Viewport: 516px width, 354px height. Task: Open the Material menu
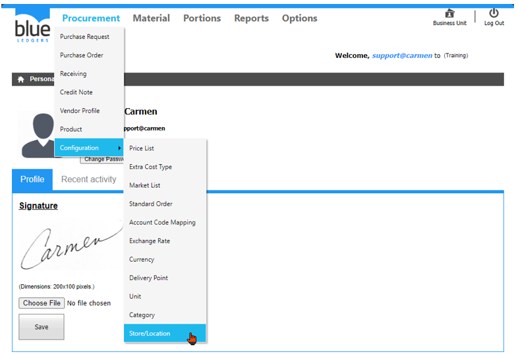tap(151, 18)
